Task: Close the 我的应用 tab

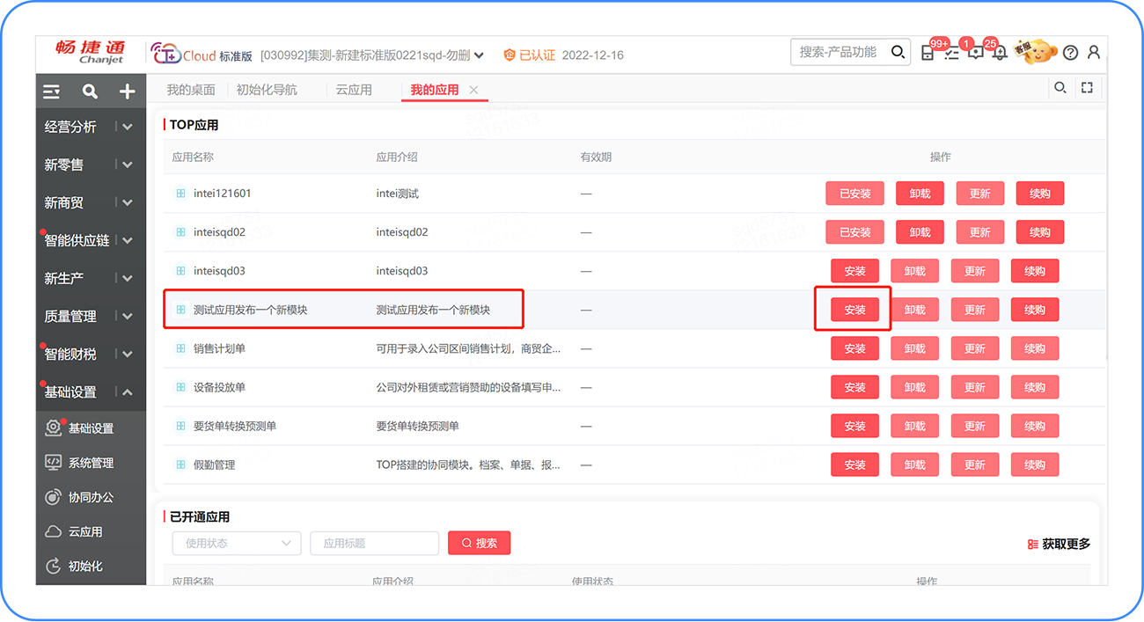Action: (x=473, y=90)
